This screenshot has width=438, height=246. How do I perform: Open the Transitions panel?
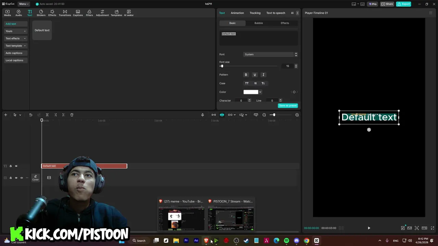click(x=65, y=13)
